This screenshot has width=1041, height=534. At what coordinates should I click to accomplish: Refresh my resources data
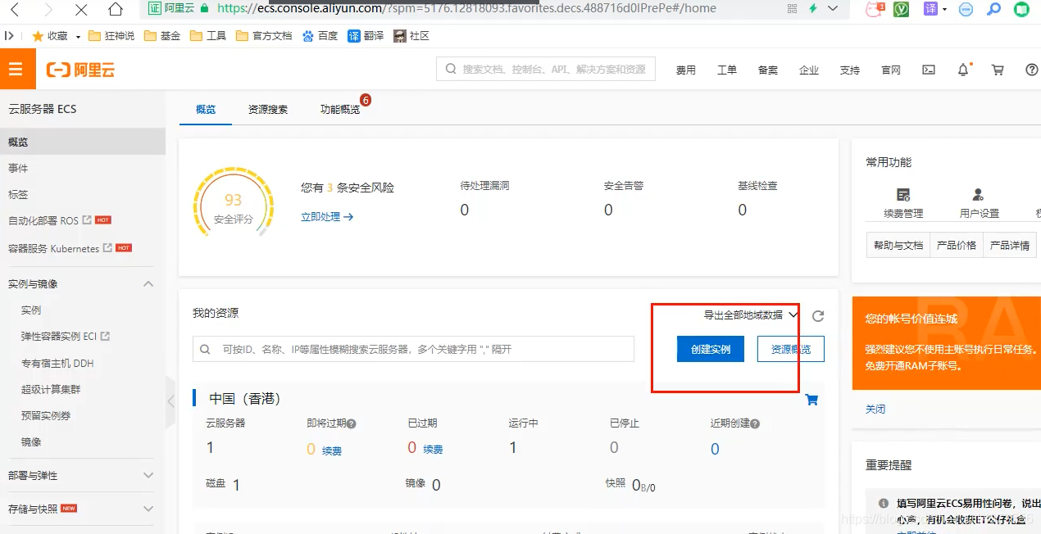[817, 316]
